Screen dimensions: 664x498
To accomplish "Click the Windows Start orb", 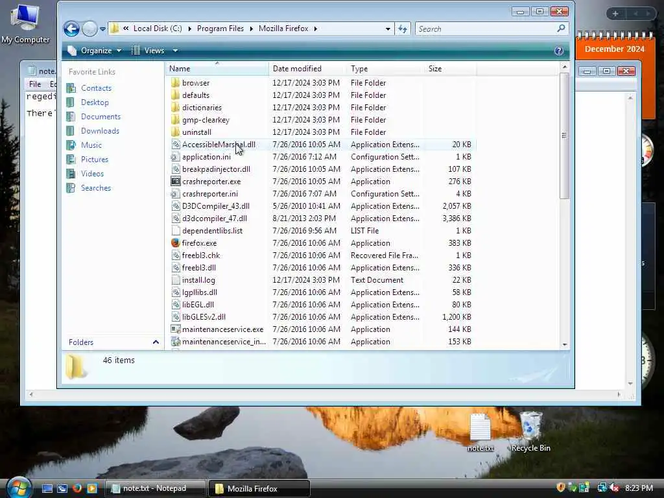I will 18,488.
